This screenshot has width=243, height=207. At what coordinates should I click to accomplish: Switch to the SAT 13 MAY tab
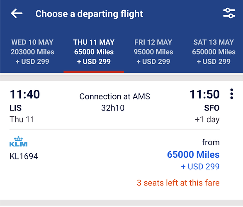(x=214, y=52)
